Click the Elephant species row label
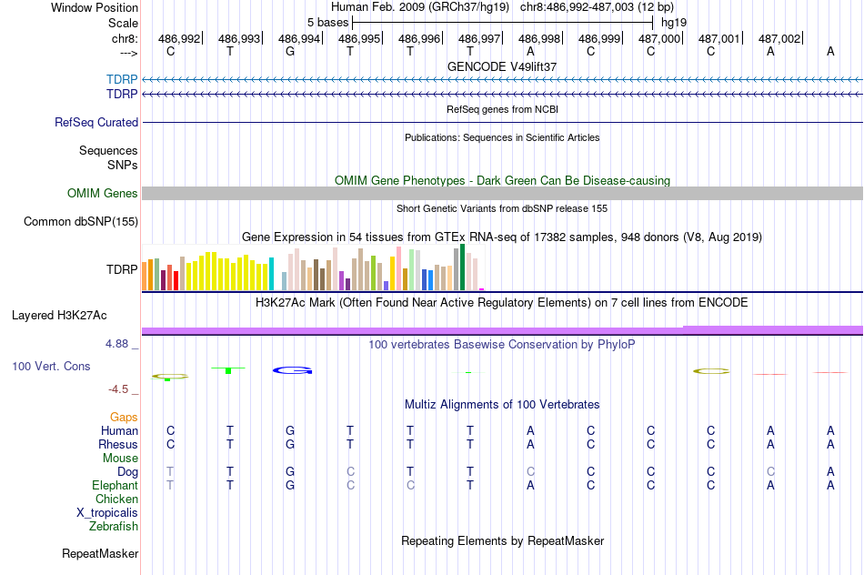The height and width of the screenshot is (575, 864). [x=115, y=486]
